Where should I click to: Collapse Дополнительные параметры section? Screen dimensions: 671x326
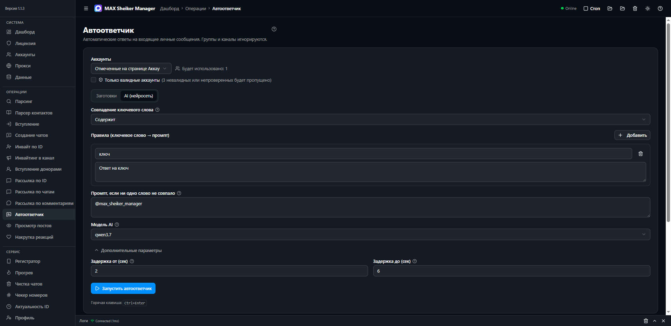128,250
